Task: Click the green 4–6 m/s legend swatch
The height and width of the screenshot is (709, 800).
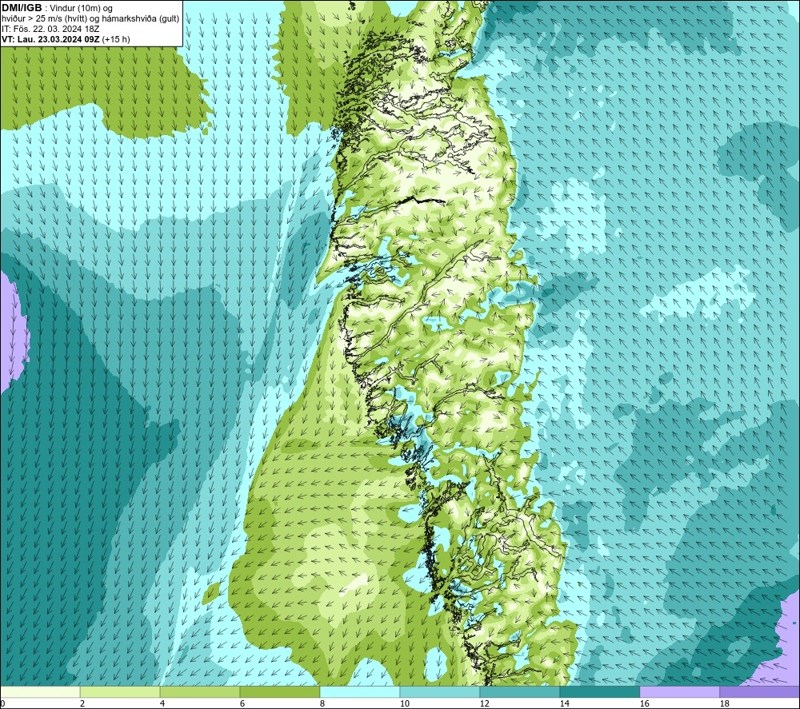Action: (200, 691)
